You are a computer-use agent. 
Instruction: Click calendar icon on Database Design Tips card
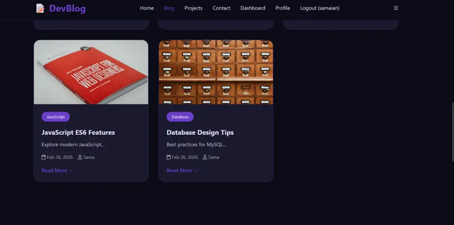[x=168, y=157]
